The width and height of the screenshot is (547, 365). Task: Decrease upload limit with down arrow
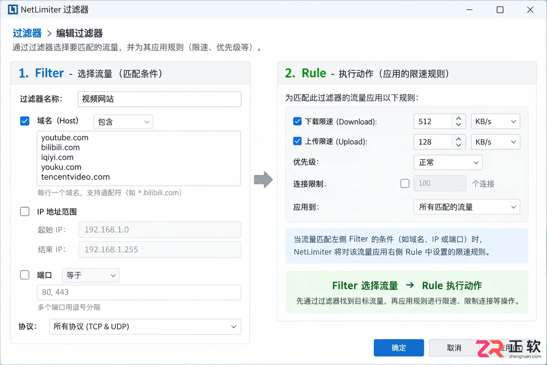(458, 145)
